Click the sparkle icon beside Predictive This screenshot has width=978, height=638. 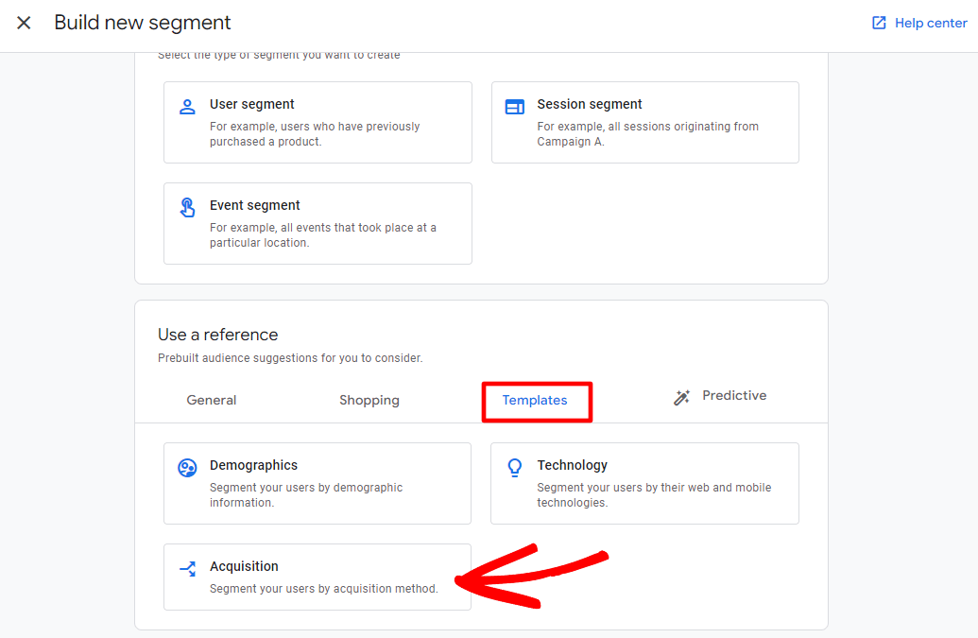point(681,396)
